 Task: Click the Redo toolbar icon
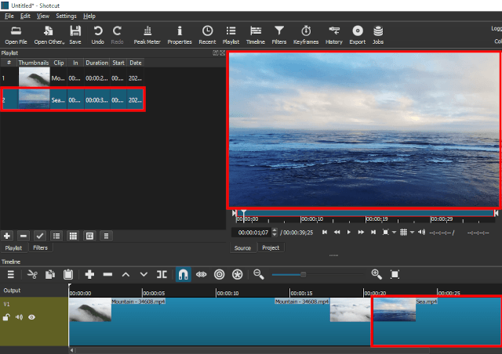117,35
